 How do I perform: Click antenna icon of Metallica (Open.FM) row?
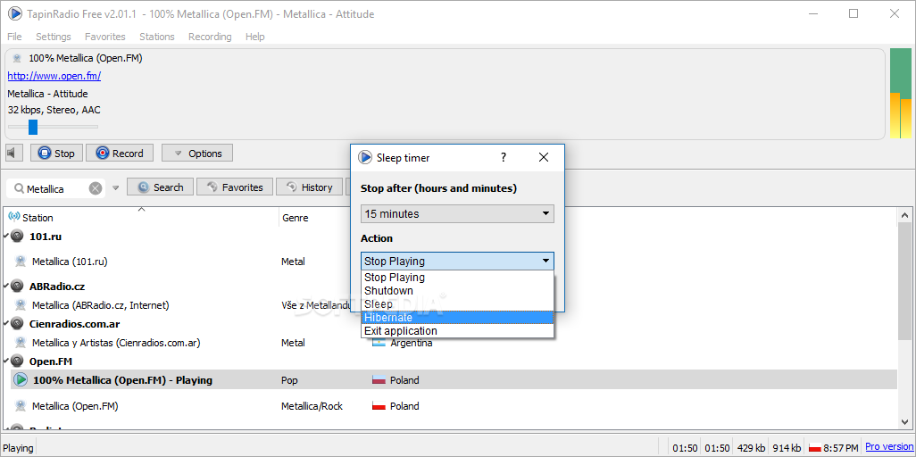[21, 405]
